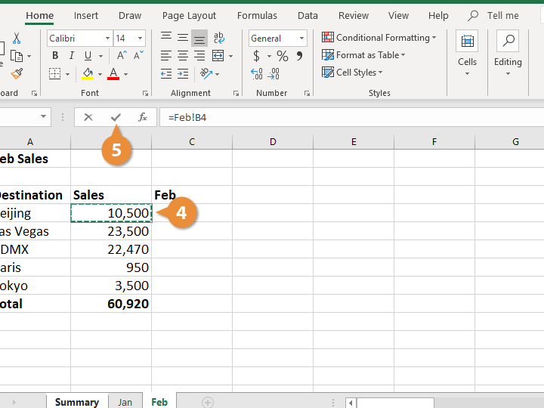Click the Orientation text angle icon

[x=206, y=73]
